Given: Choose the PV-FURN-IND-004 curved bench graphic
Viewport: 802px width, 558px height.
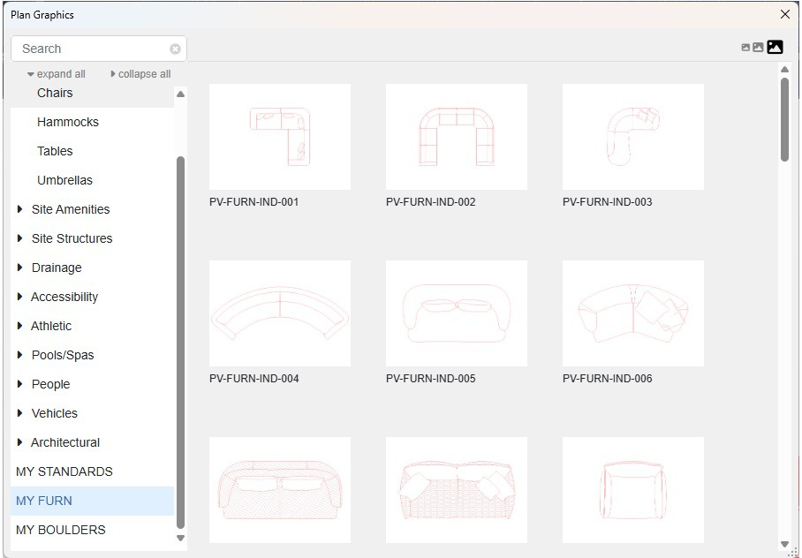Looking at the screenshot, I should (279, 313).
